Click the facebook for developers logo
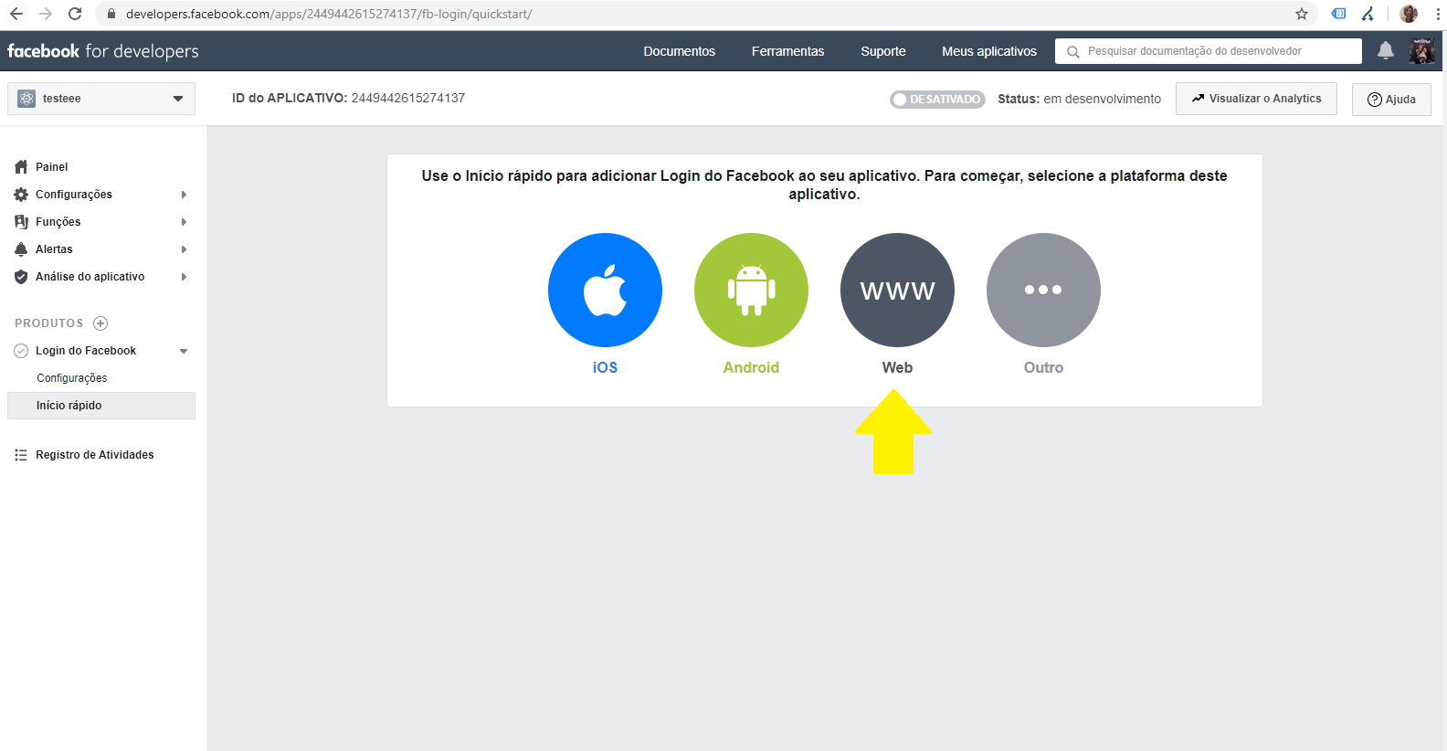 (103, 51)
